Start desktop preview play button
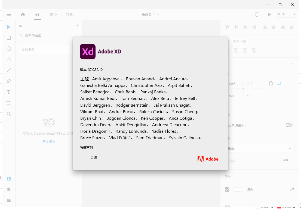The width and height of the screenshot is (301, 209). [269, 14]
